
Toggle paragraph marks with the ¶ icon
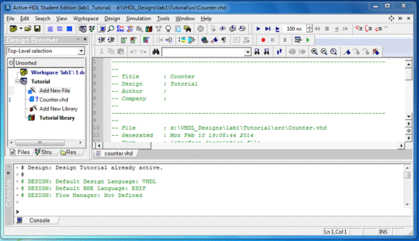pos(224,40)
